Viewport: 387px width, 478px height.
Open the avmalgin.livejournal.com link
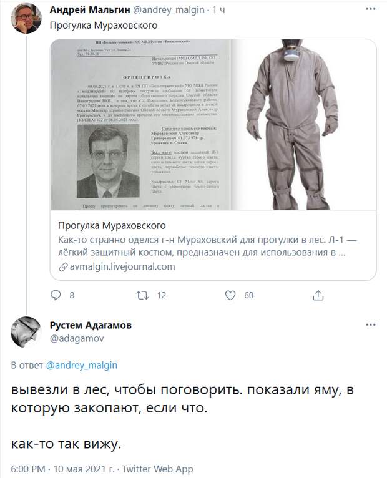coord(122,266)
